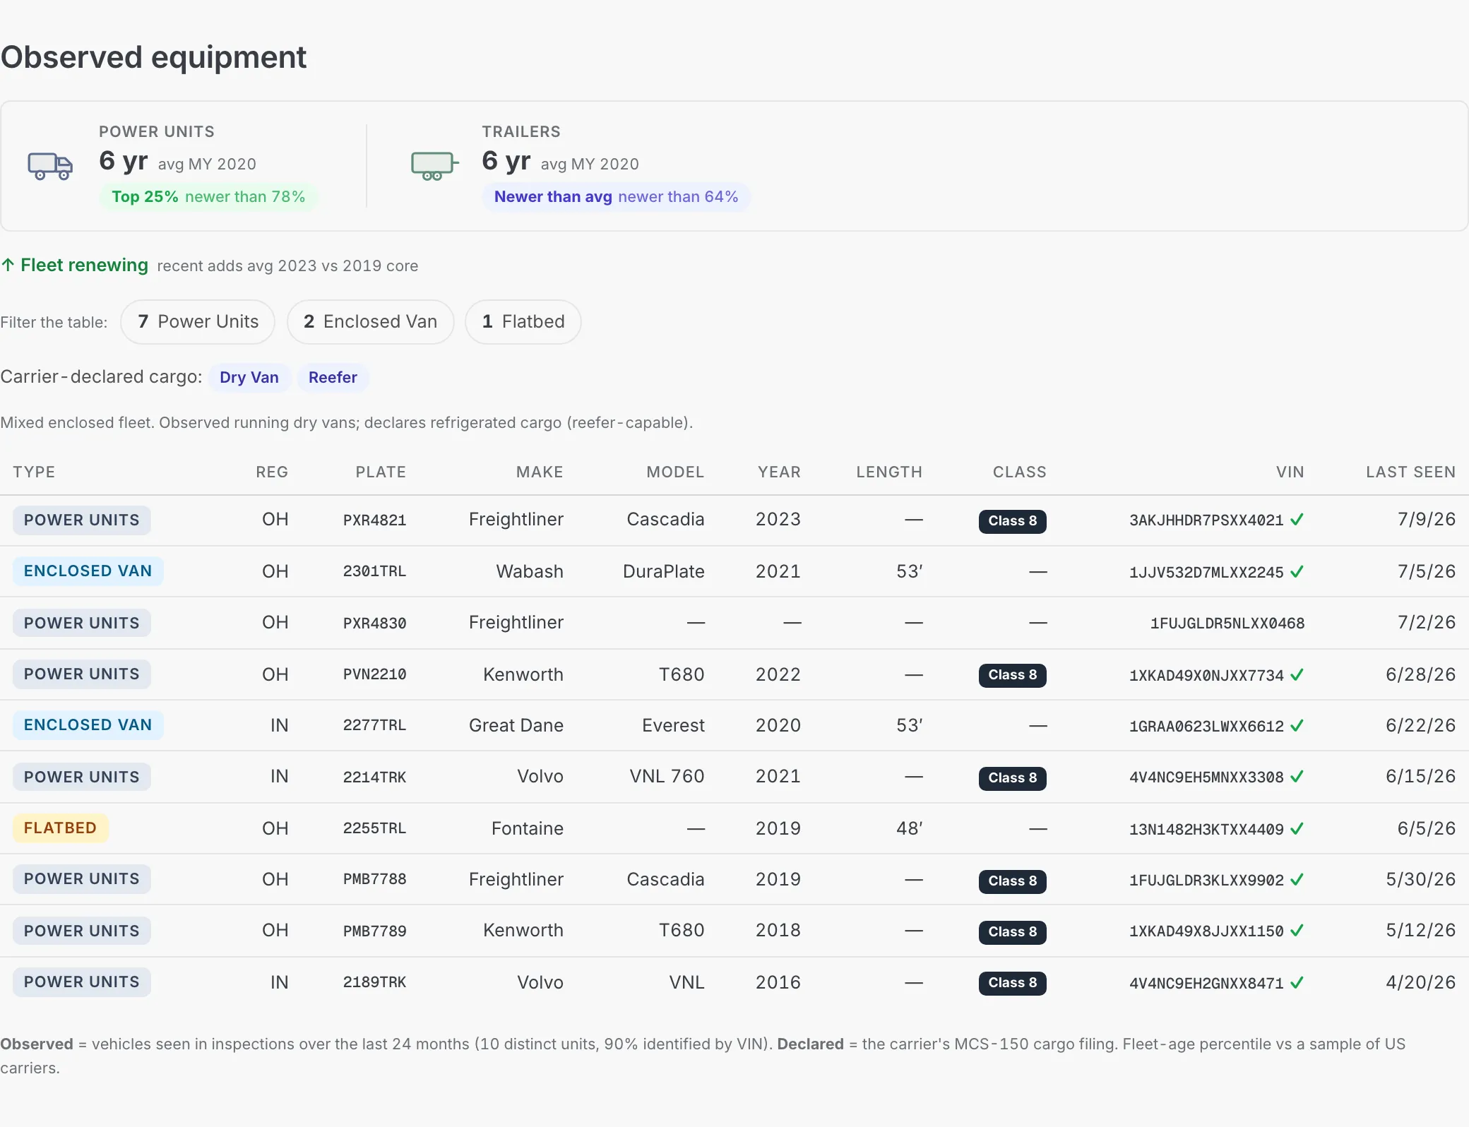This screenshot has width=1469, height=1127.
Task: Click the Everest model cell
Action: [x=674, y=725]
